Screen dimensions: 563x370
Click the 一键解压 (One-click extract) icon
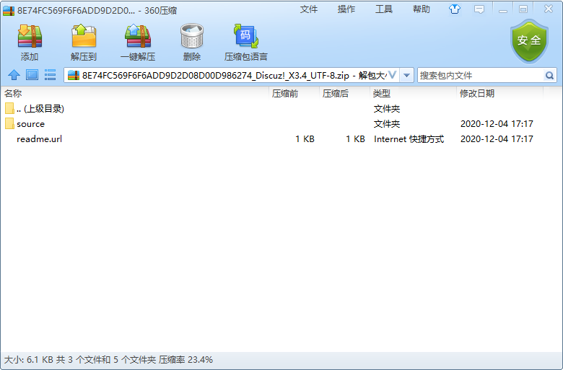137,41
